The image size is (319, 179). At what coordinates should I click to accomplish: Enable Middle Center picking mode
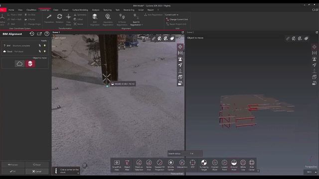[170, 165]
